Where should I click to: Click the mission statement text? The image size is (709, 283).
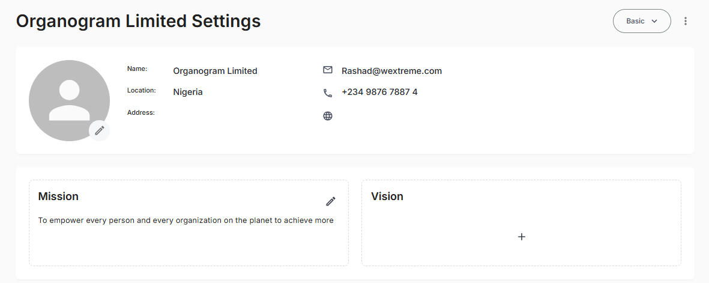pyautogui.click(x=186, y=221)
